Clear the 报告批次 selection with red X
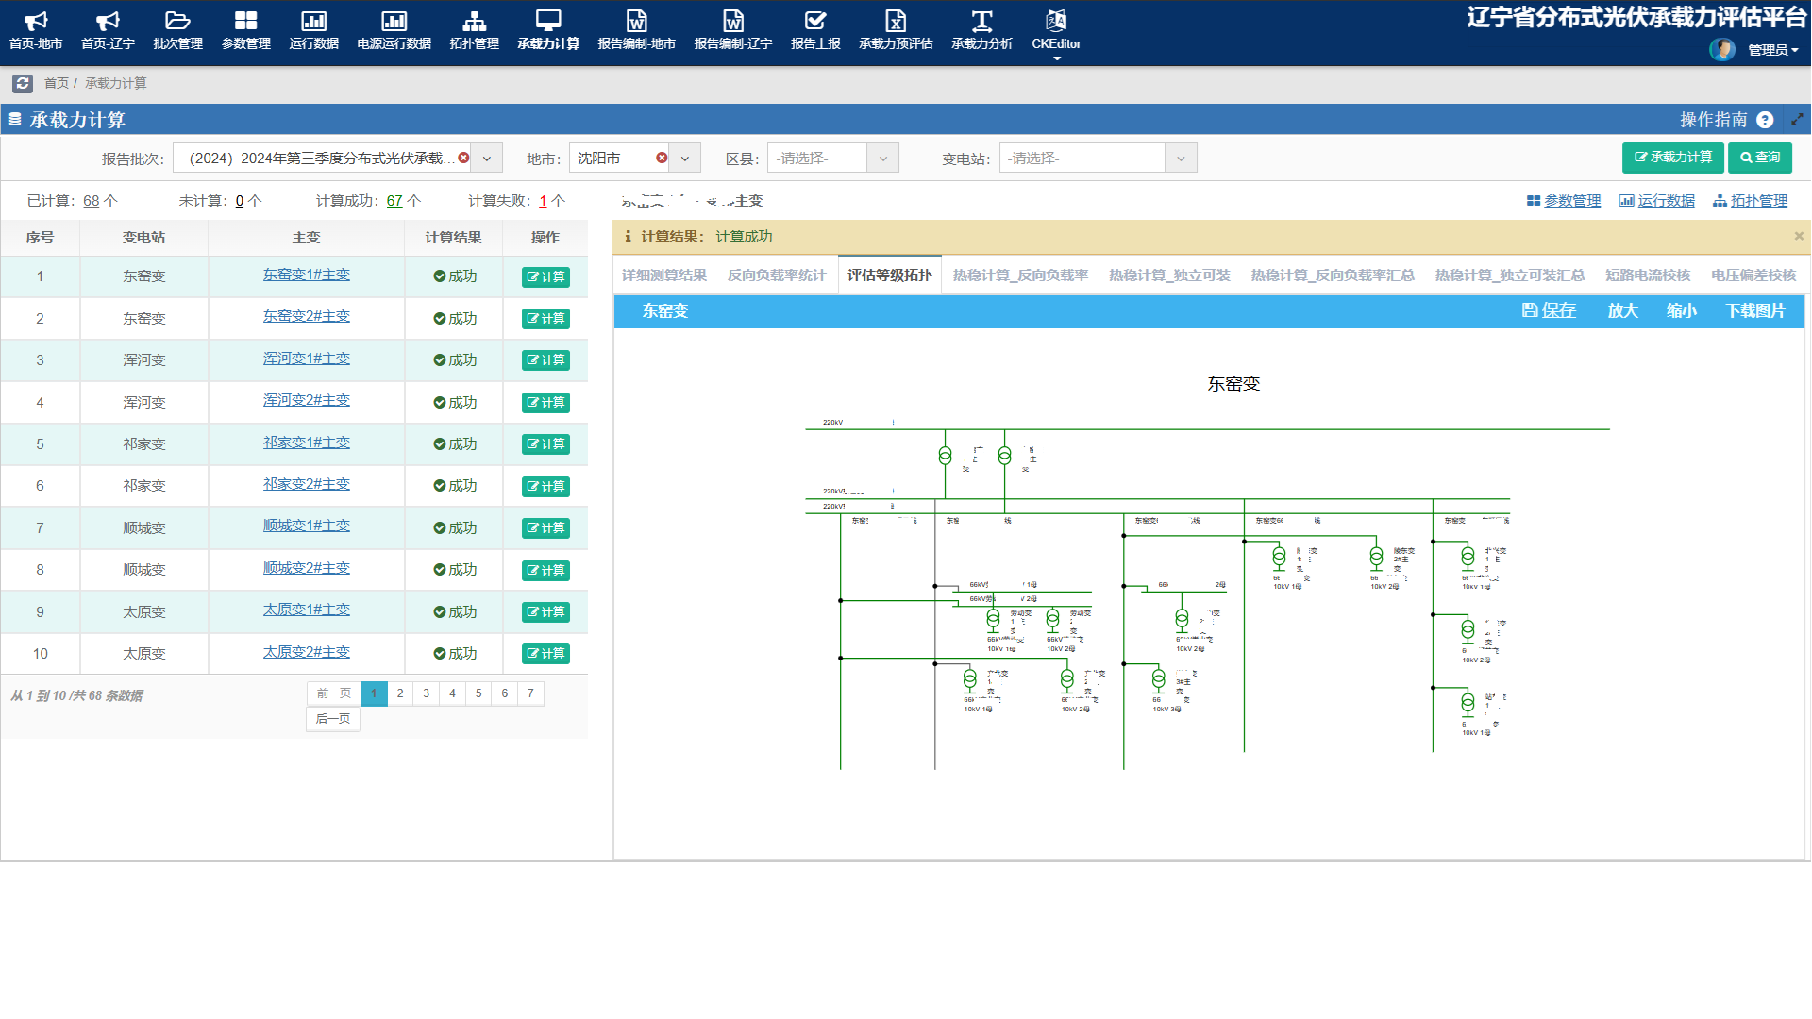 click(463, 158)
